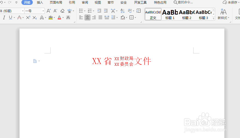Switch to the 引用 tab
The width and height of the screenshot is (240, 138).
click(x=72, y=2)
